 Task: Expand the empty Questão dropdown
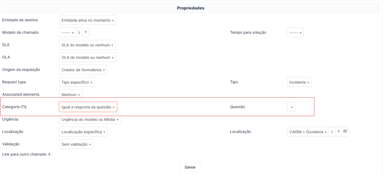click(291, 107)
